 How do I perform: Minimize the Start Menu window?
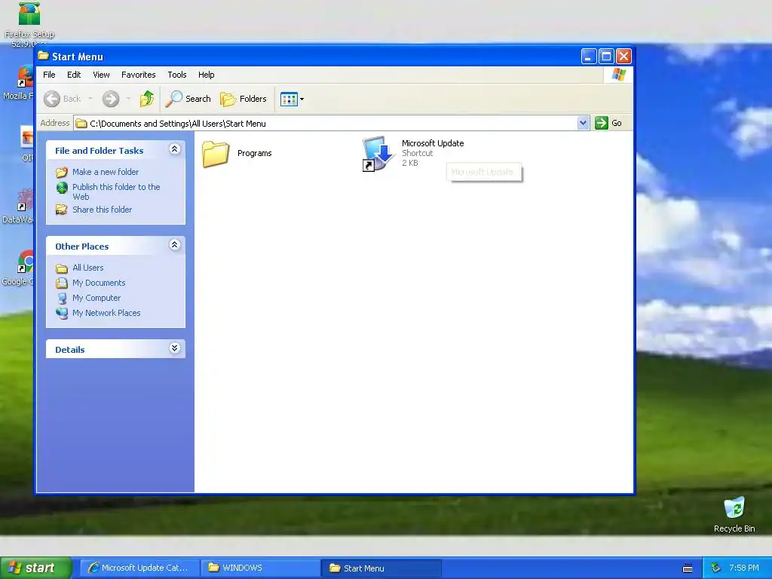588,56
